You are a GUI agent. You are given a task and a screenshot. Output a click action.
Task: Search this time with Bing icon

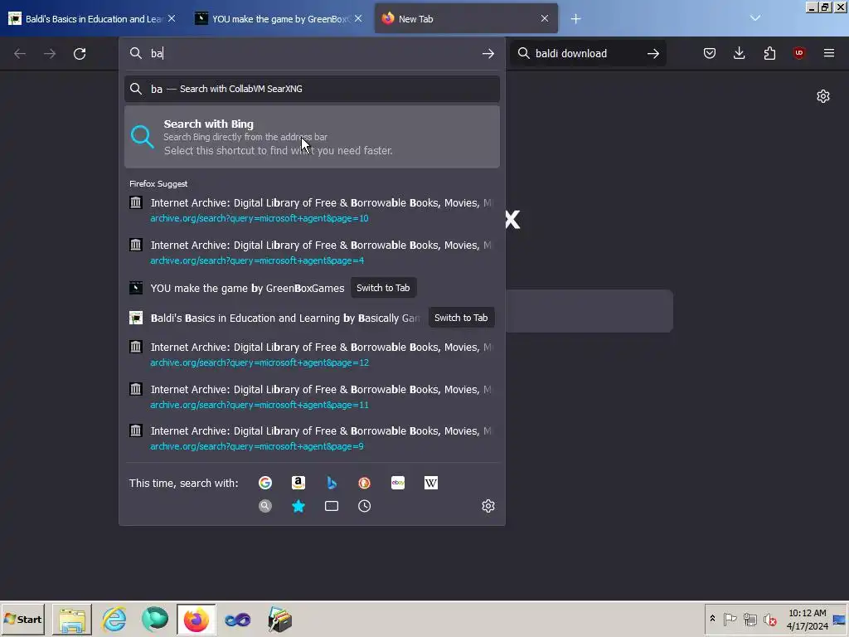click(x=332, y=483)
